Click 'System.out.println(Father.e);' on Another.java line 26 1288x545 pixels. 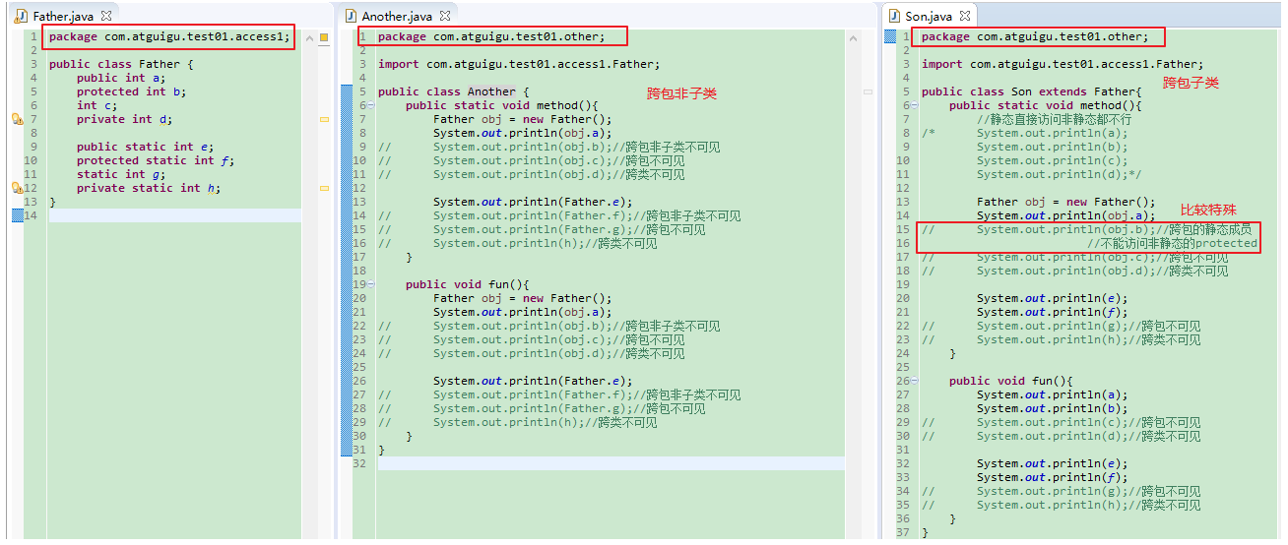point(533,381)
